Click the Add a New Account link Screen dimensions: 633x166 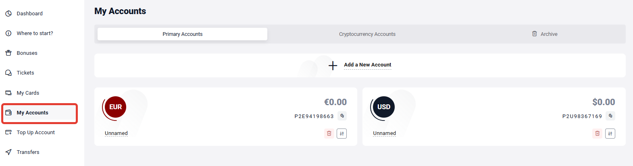click(x=367, y=65)
